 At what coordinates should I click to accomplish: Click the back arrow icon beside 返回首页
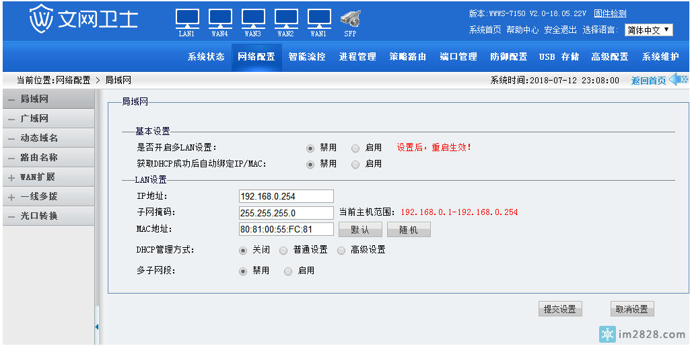click(679, 80)
